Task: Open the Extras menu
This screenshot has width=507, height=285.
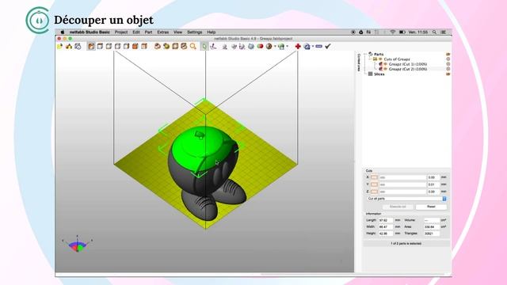Action: coord(163,32)
